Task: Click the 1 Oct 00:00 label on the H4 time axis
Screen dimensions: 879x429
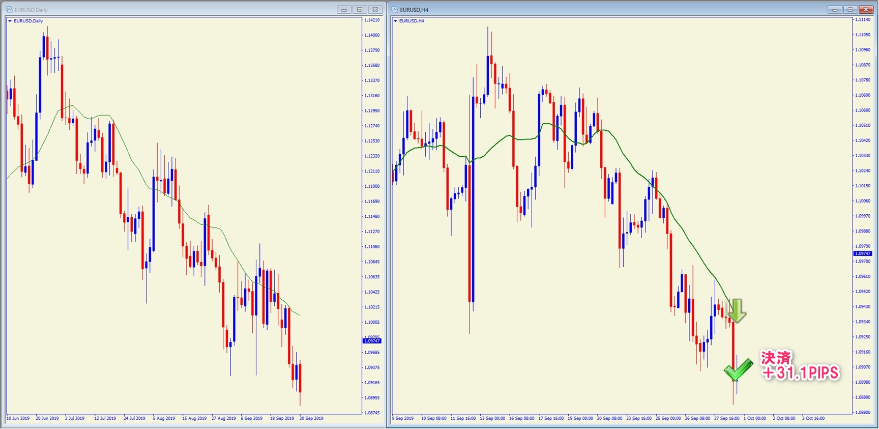Action: click(x=755, y=418)
